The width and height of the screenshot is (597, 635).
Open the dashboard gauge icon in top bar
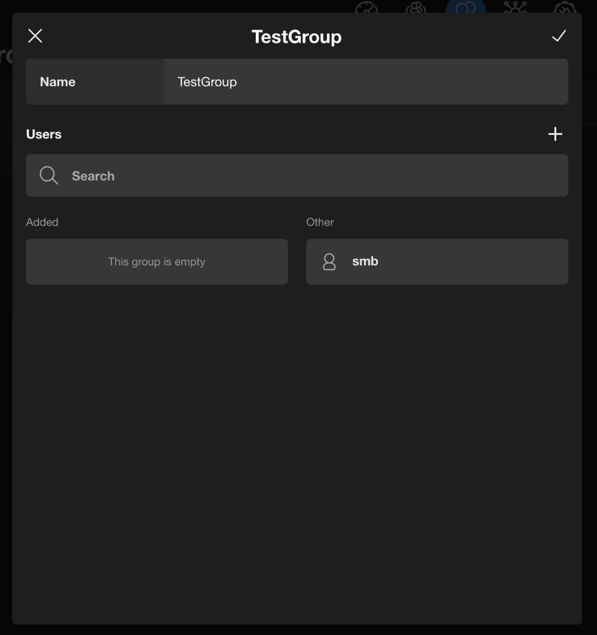tap(366, 7)
